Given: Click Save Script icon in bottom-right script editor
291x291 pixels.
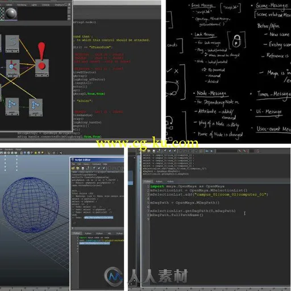Looking at the screenshot, I should 154,151.
